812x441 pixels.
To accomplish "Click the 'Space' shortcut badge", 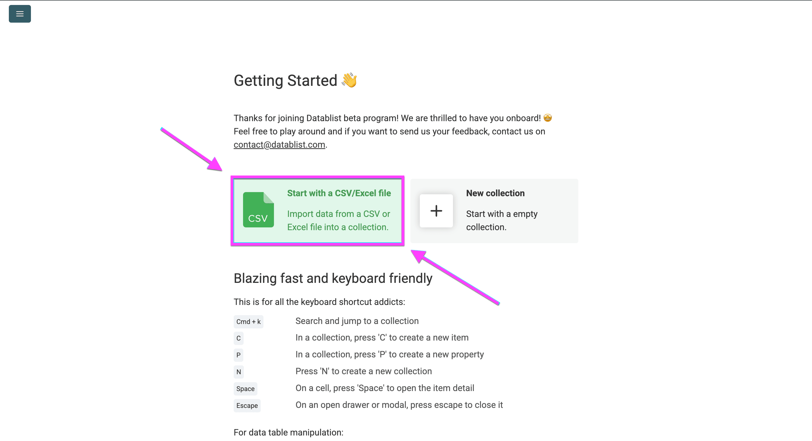I will [x=246, y=389].
